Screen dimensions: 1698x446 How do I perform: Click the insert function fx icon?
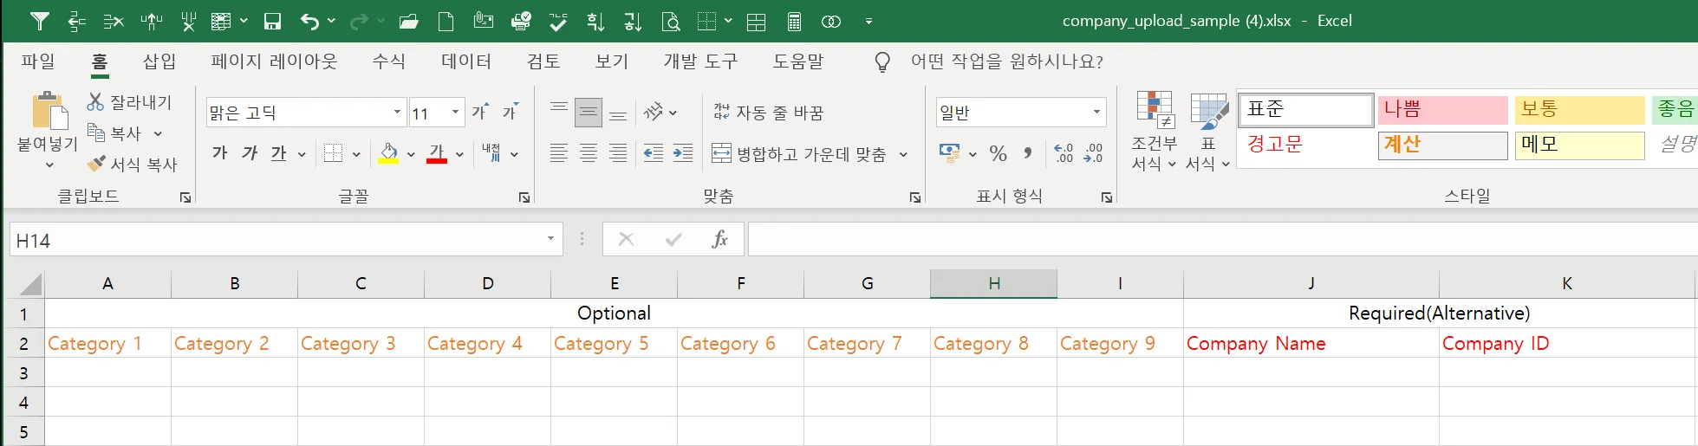(719, 240)
